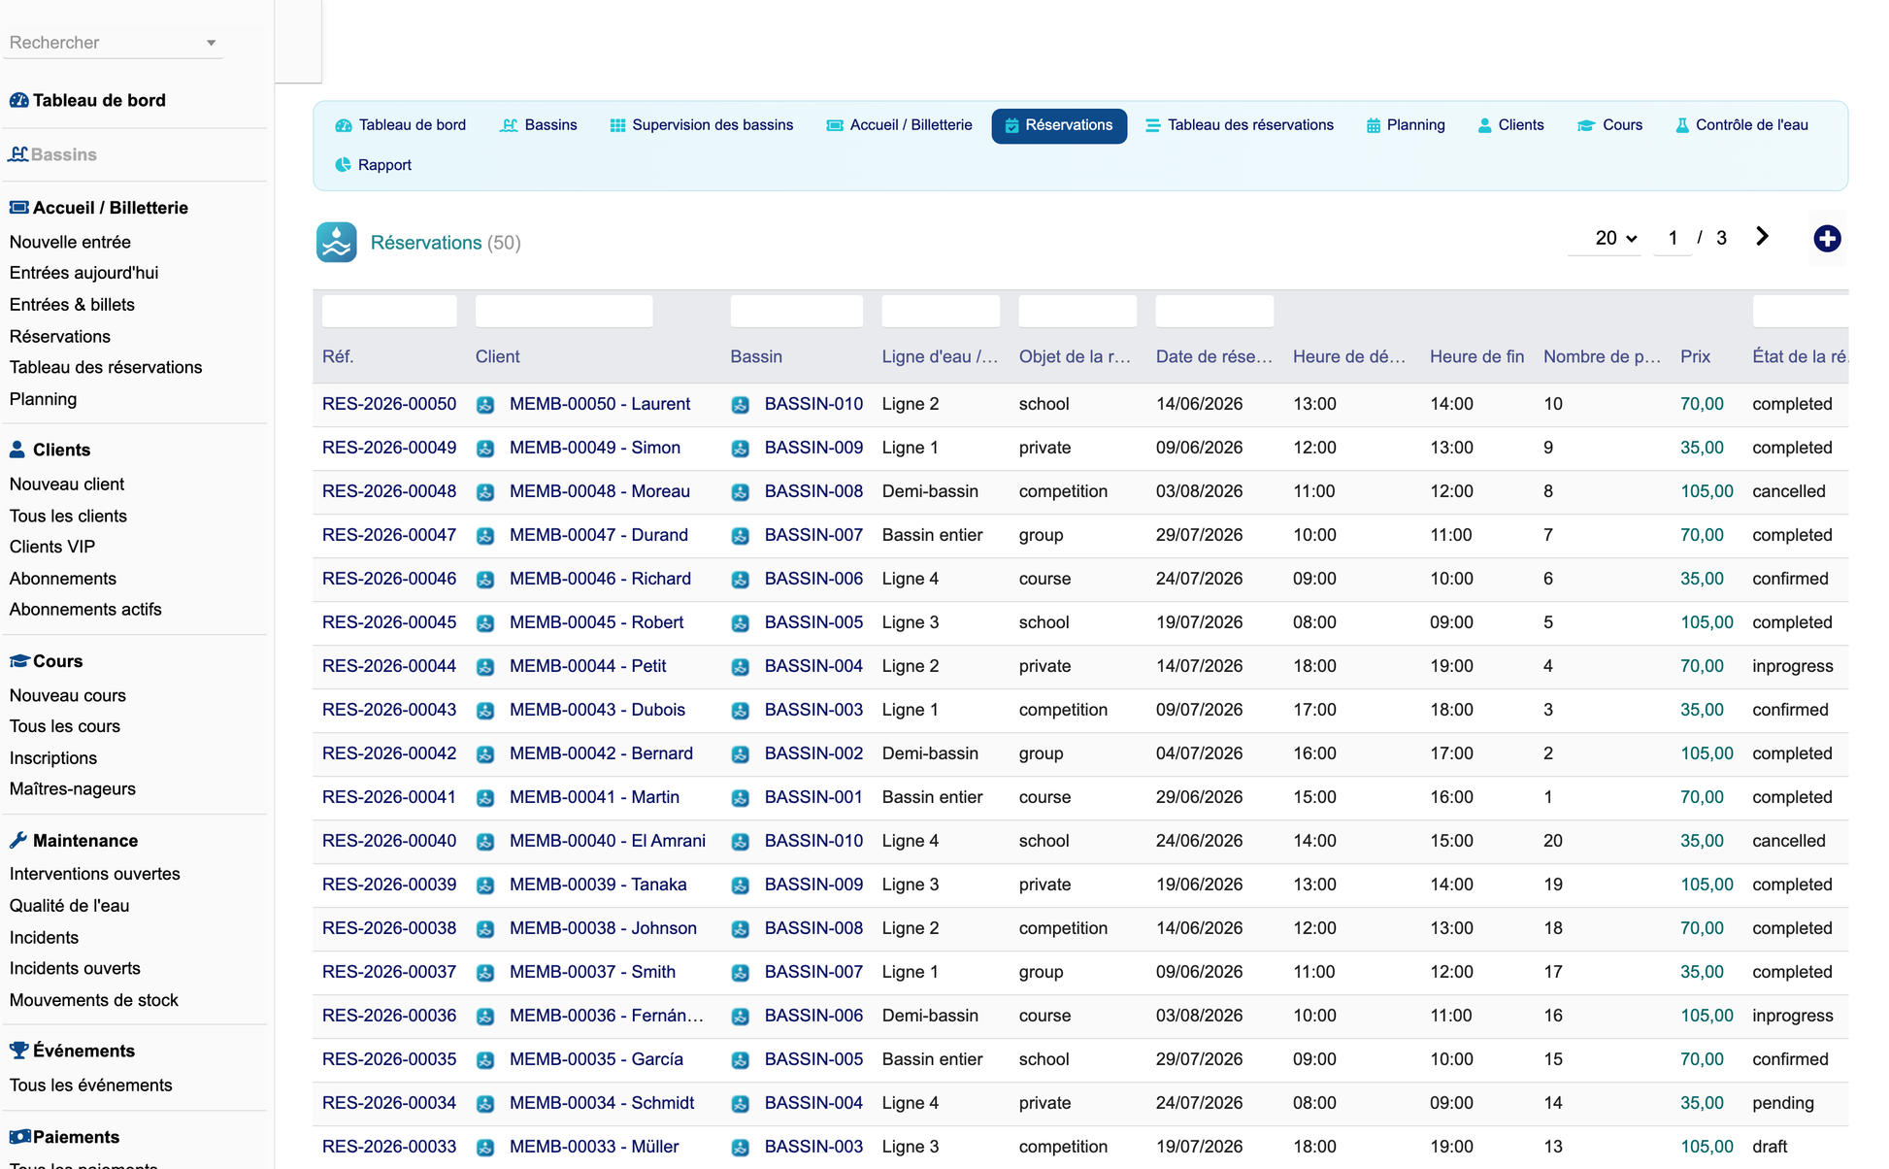Click the Tableau de bord sidebar gauge icon
Viewport: 1889px width, 1169px height.
[x=18, y=100]
